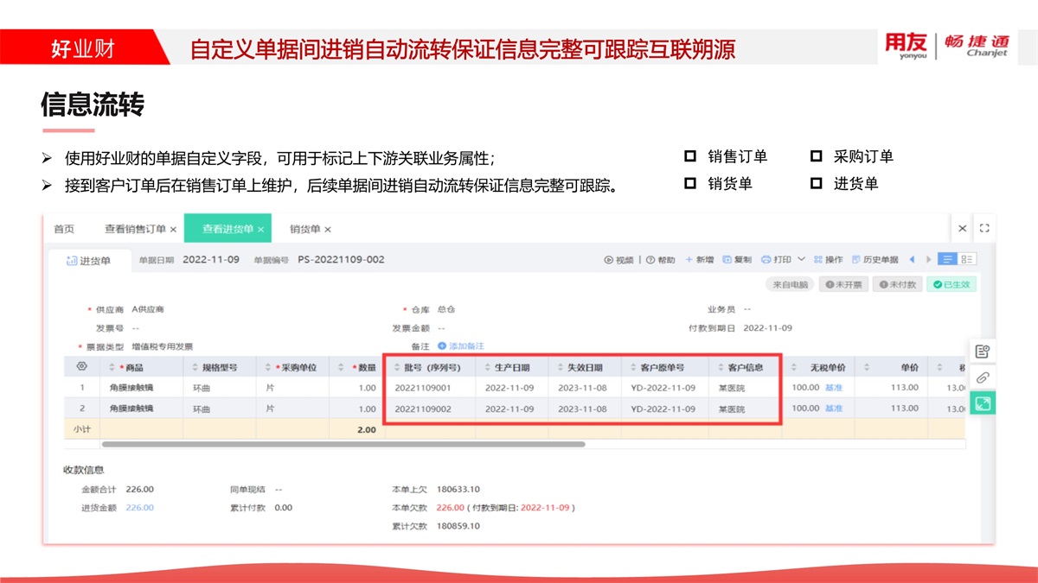The width and height of the screenshot is (1038, 583).
Task: Copy the document with 复制
Action: coord(737,260)
